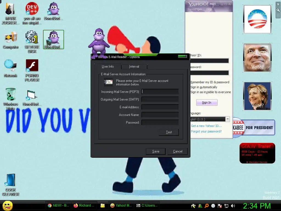This screenshot has width=281, height=211.
Task: Click the orange magnifier tray icon
Action: pyautogui.click(x=207, y=206)
